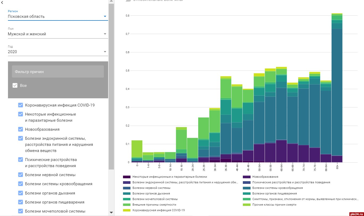Click the sidebar scrollbar up arrow
The width and height of the screenshot is (364, 216).
tap(111, 1)
